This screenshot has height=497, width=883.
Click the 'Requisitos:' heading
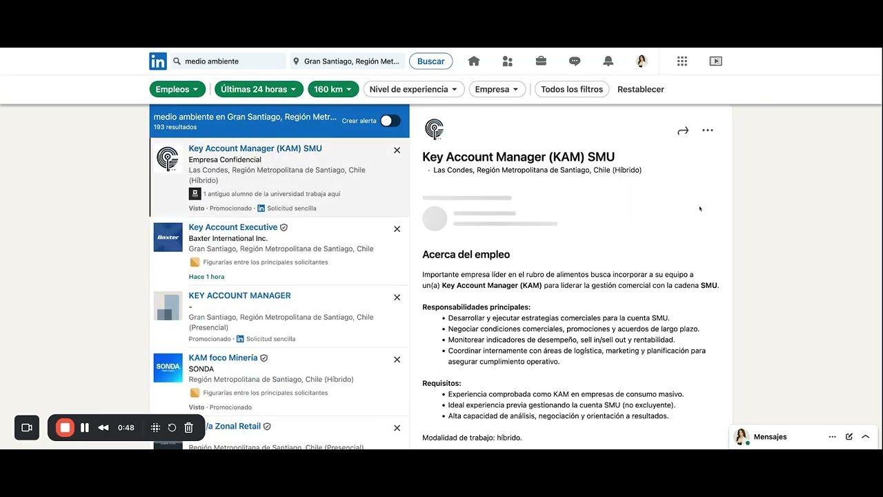coord(442,383)
